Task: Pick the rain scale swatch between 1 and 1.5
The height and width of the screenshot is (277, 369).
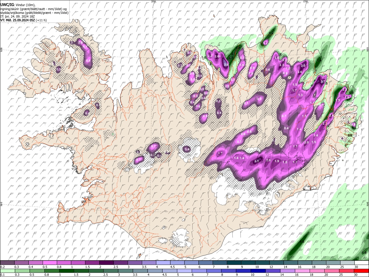Action: click(x=67, y=271)
